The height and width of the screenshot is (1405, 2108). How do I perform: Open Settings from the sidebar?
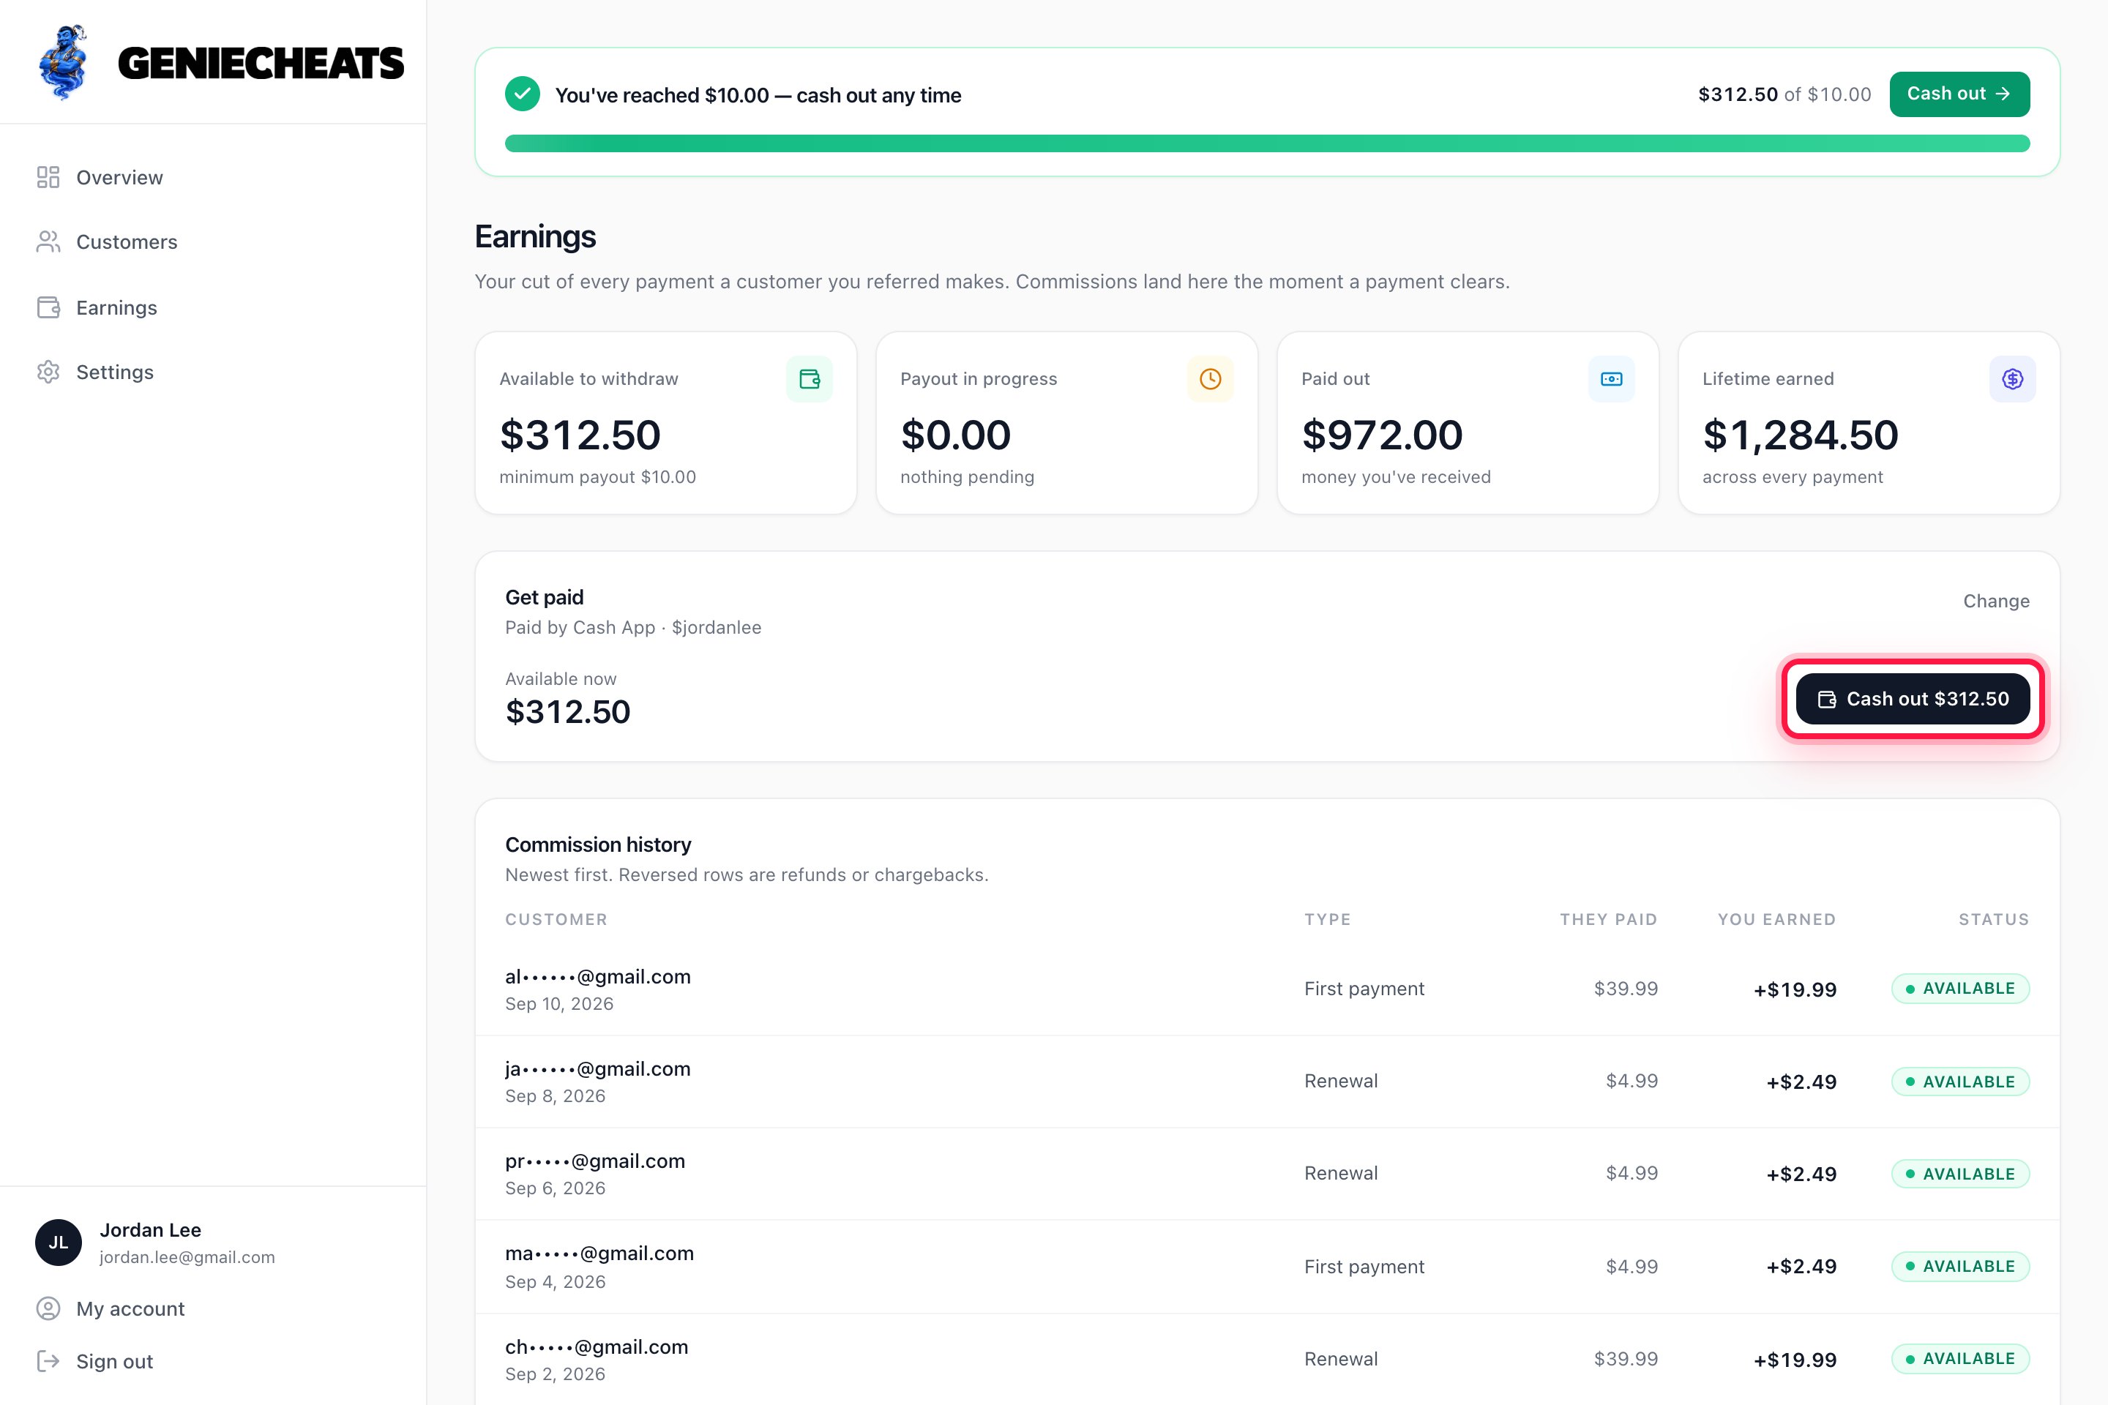115,372
